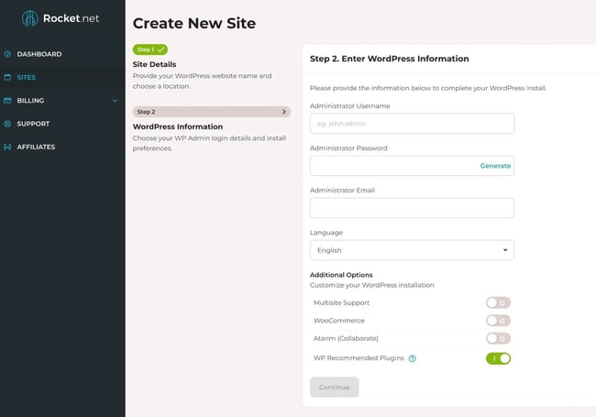
Task: Click the Step 1 checkmark badge
Action: pos(150,49)
